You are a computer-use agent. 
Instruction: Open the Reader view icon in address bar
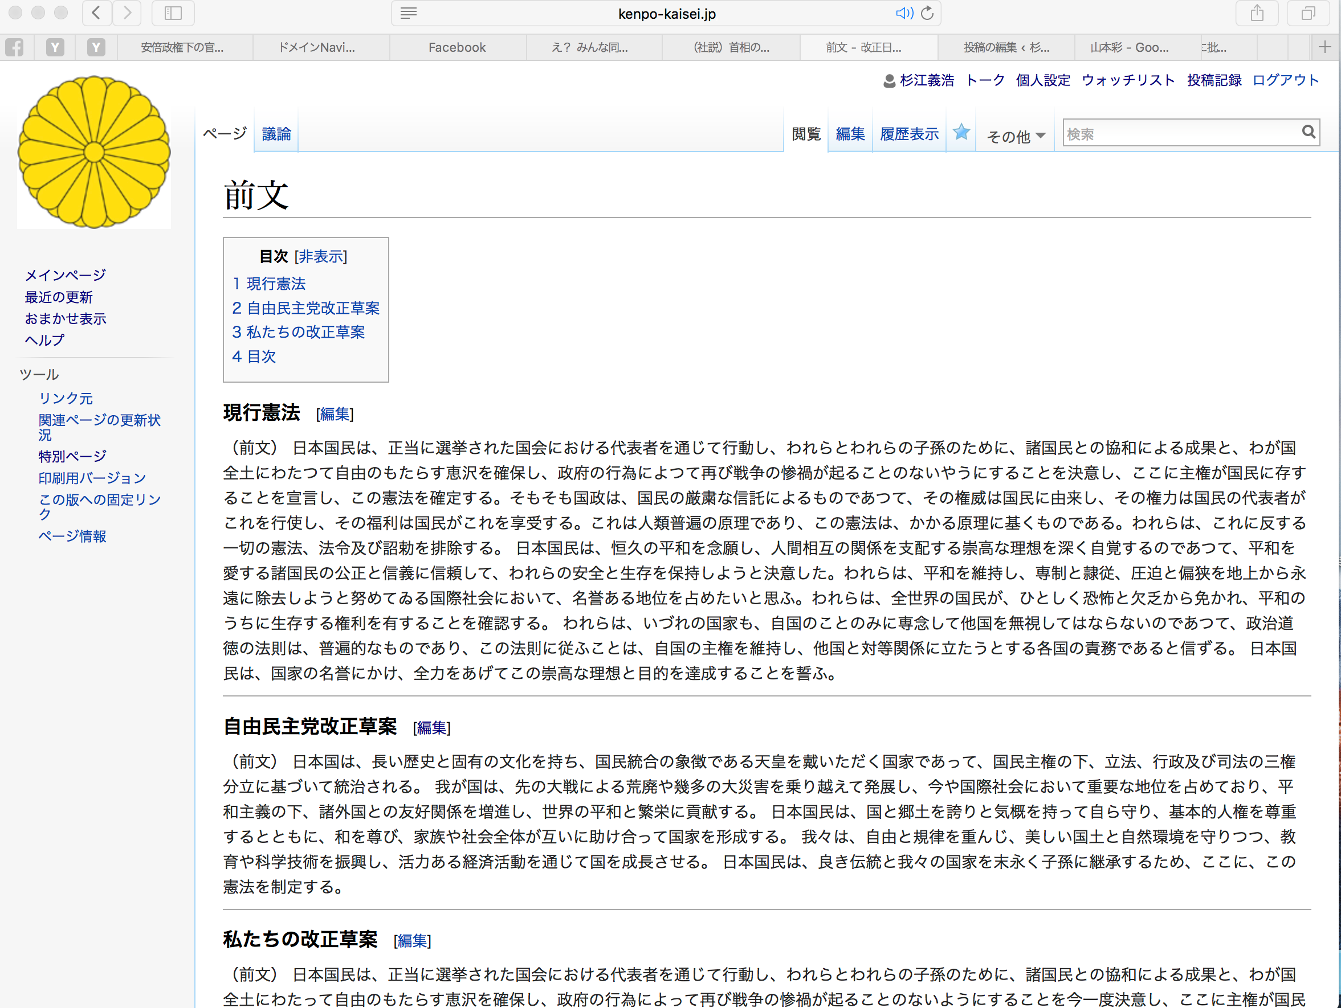coord(409,13)
